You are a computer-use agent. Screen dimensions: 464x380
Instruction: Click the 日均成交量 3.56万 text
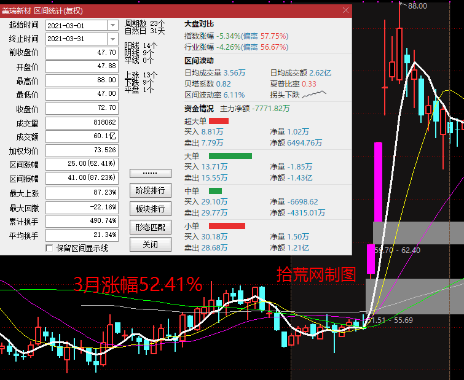tap(215, 72)
